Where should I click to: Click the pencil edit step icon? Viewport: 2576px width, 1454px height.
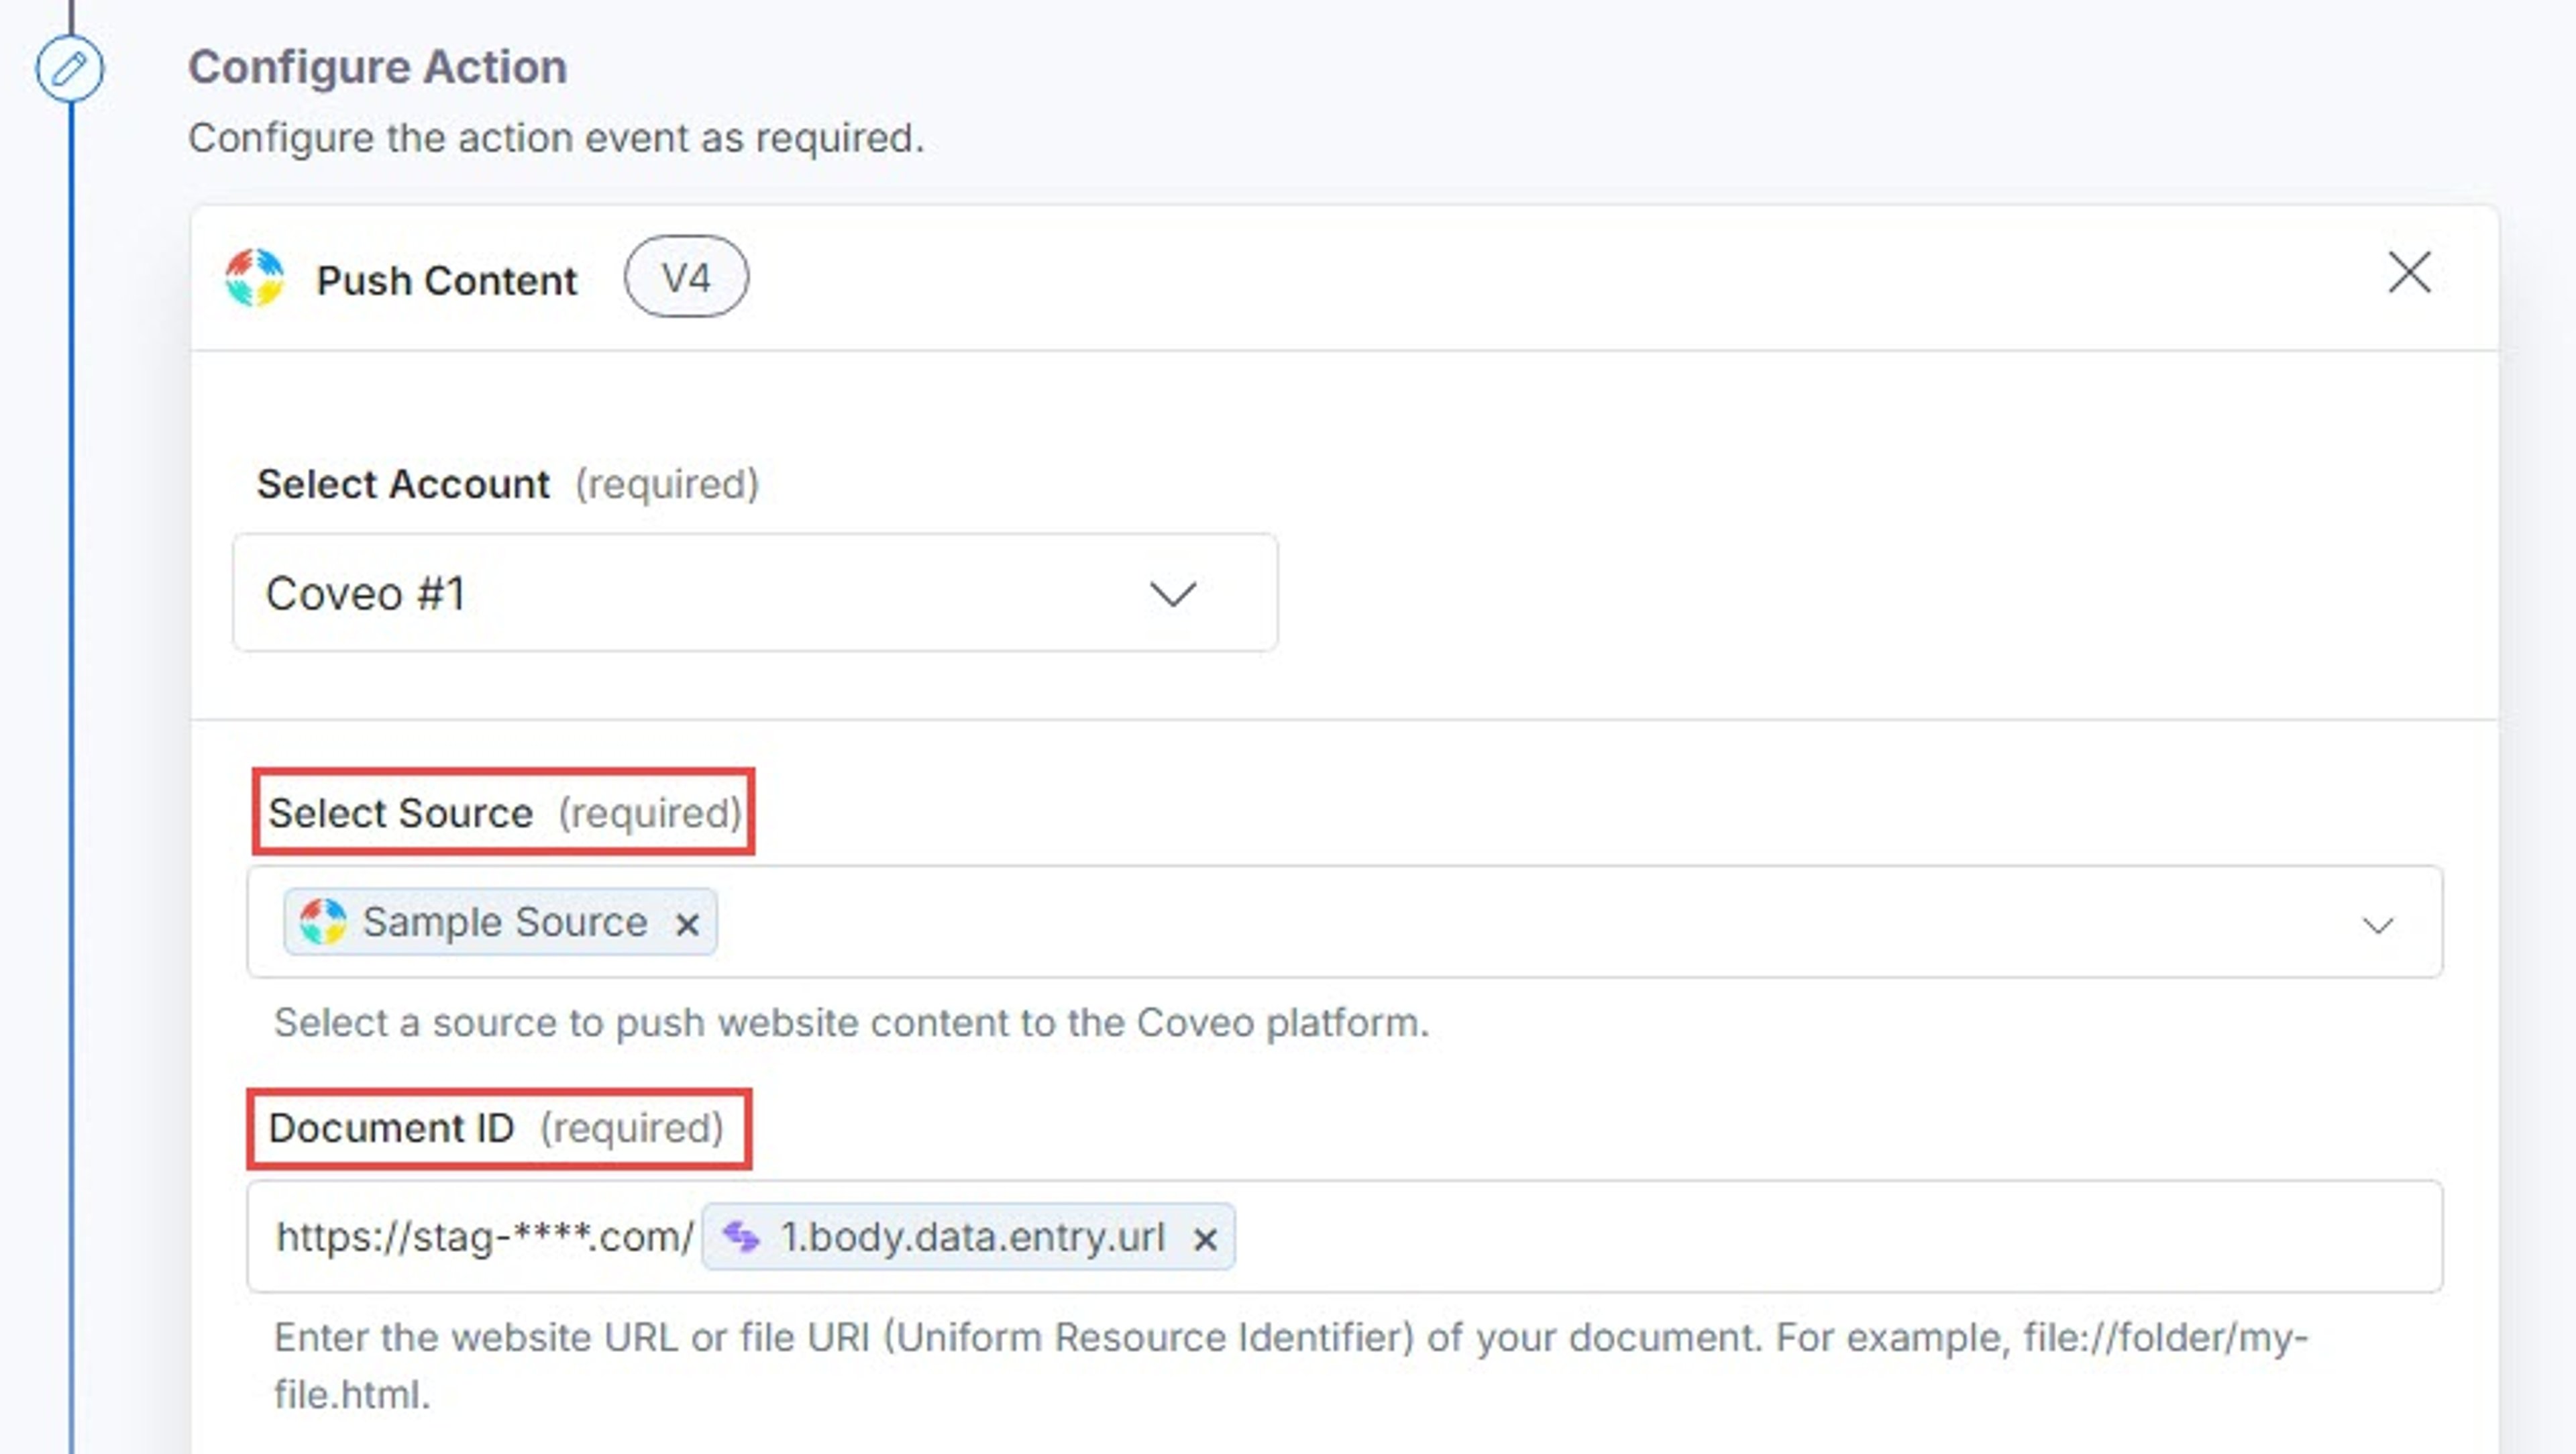click(70, 69)
